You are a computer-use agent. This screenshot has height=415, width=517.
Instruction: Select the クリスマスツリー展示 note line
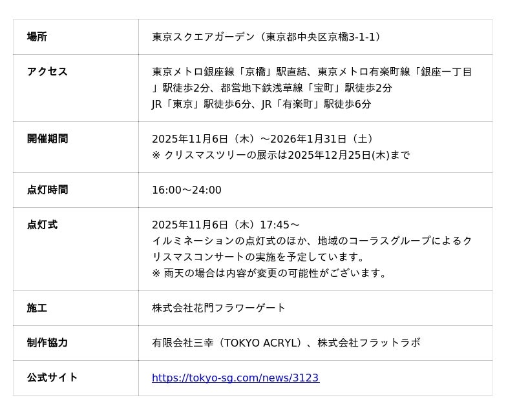281,155
